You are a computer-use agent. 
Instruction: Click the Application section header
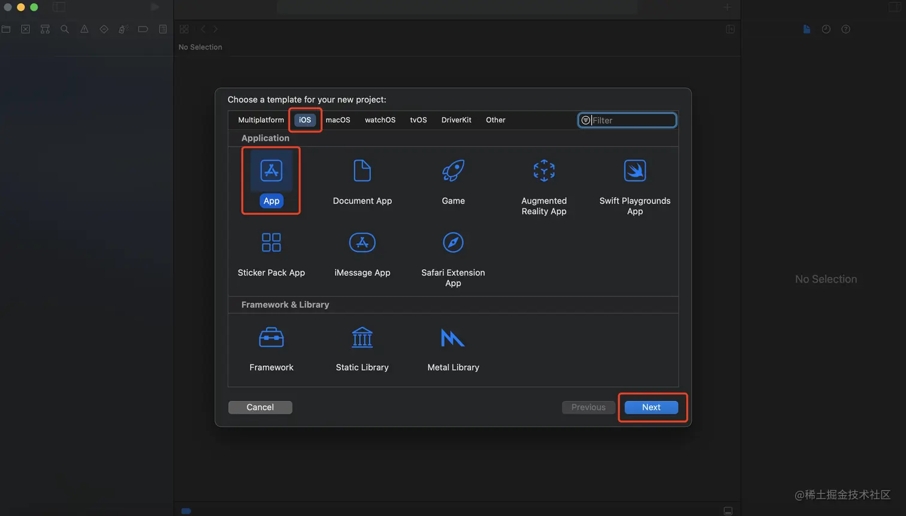265,138
